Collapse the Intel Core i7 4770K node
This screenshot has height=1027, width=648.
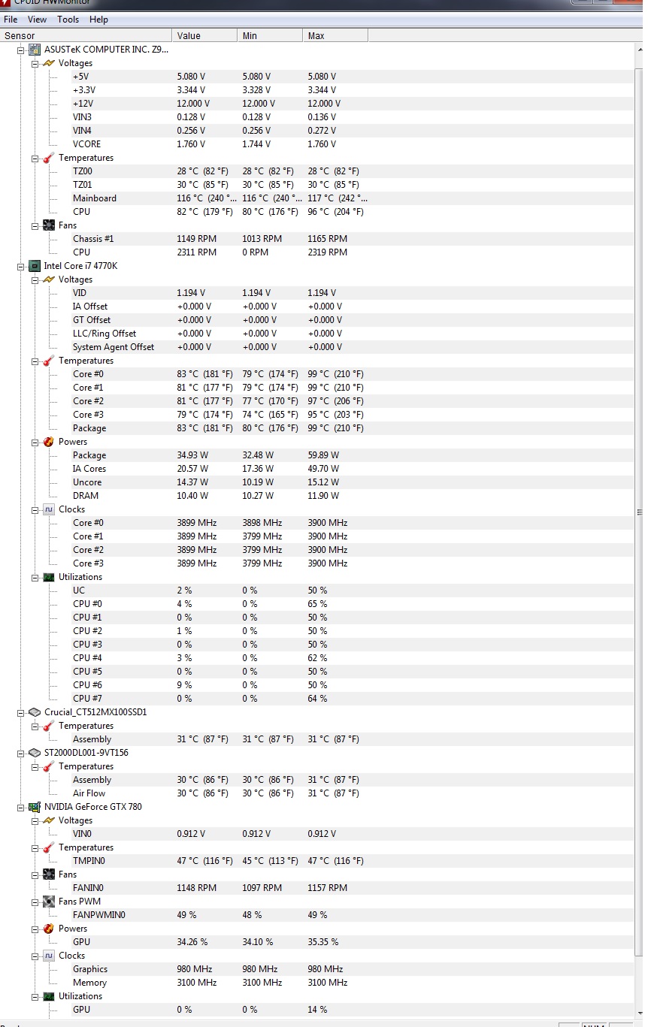21,266
